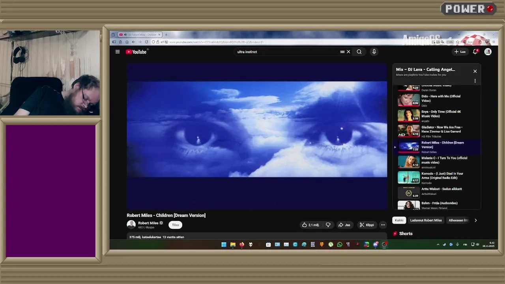Switch to OBS Studio in taskbar
The height and width of the screenshot is (284, 505).
pos(384,245)
